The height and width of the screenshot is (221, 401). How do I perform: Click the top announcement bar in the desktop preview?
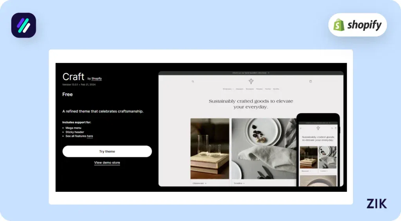251,73
